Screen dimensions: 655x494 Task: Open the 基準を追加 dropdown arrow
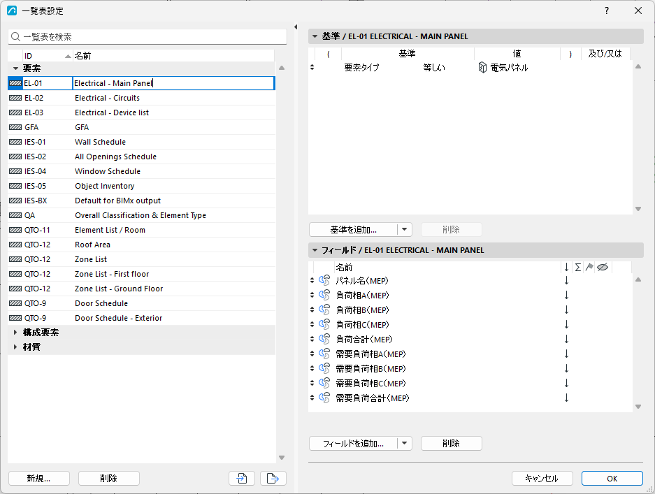404,229
